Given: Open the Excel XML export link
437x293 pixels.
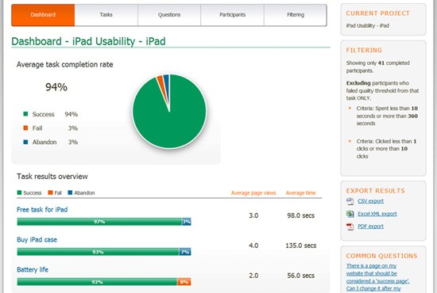Looking at the screenshot, I should click(377, 214).
